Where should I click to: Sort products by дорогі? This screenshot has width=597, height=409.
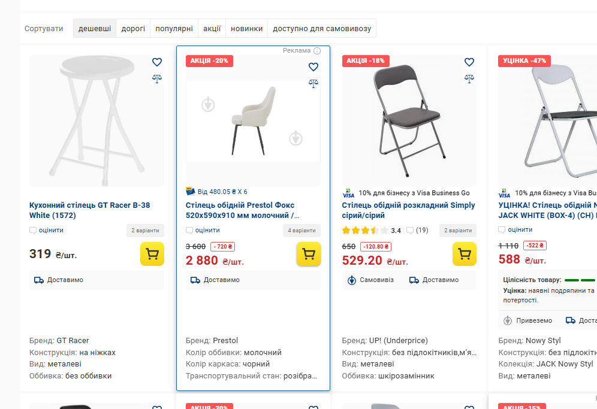point(133,29)
